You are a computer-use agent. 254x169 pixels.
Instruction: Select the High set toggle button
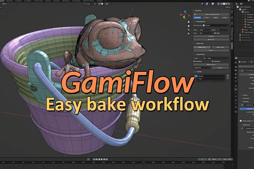point(216,18)
